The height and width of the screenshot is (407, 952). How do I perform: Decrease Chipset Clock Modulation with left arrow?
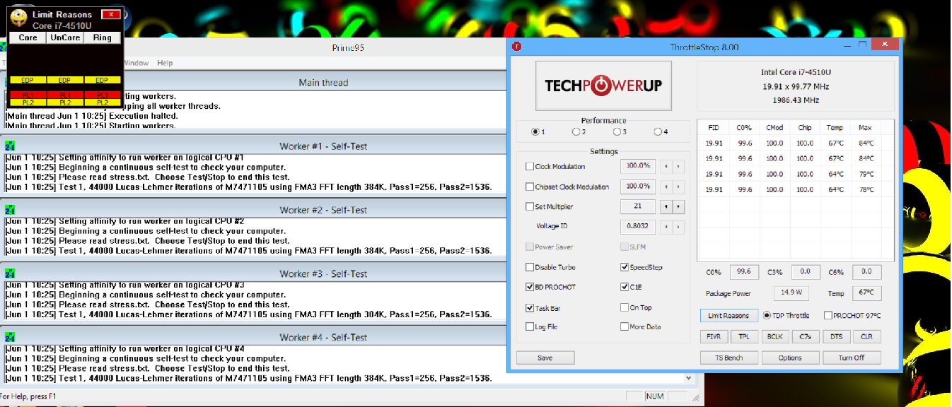[666, 187]
